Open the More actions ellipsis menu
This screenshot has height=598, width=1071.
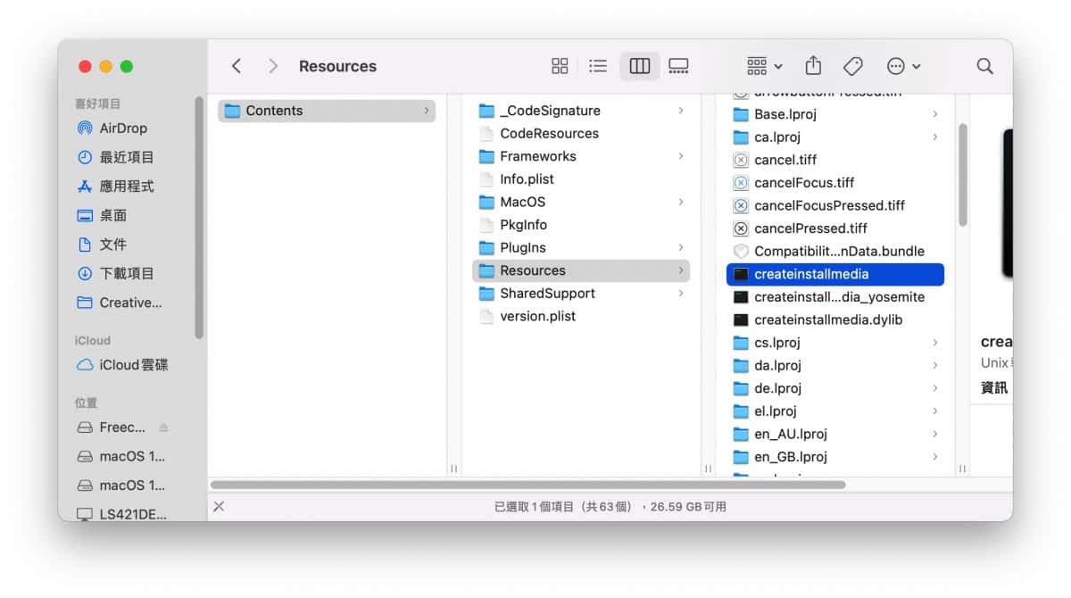coord(903,66)
